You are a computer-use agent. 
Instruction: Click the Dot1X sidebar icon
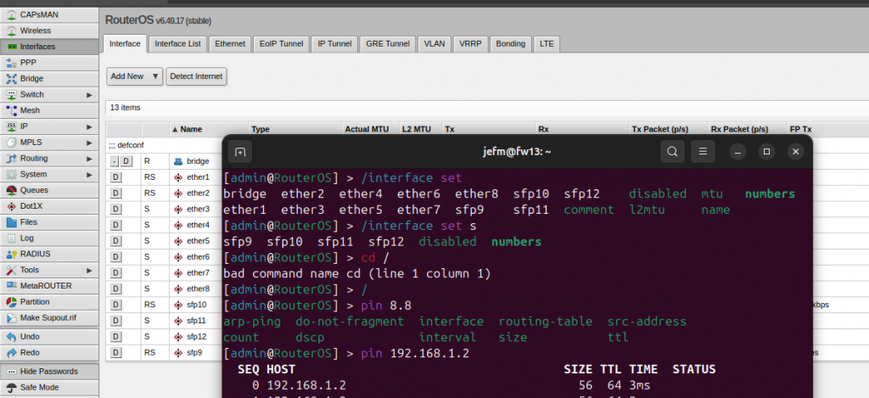pos(11,206)
